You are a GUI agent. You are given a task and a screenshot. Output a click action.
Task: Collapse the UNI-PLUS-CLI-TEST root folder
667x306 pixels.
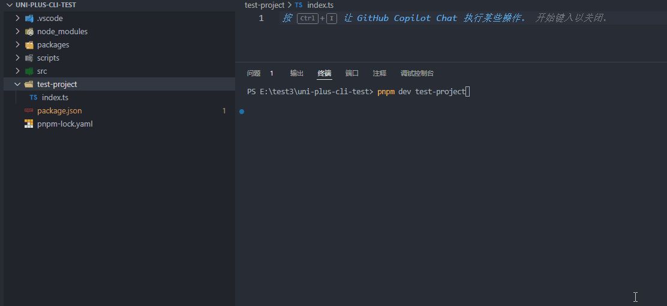pyautogui.click(x=9, y=5)
